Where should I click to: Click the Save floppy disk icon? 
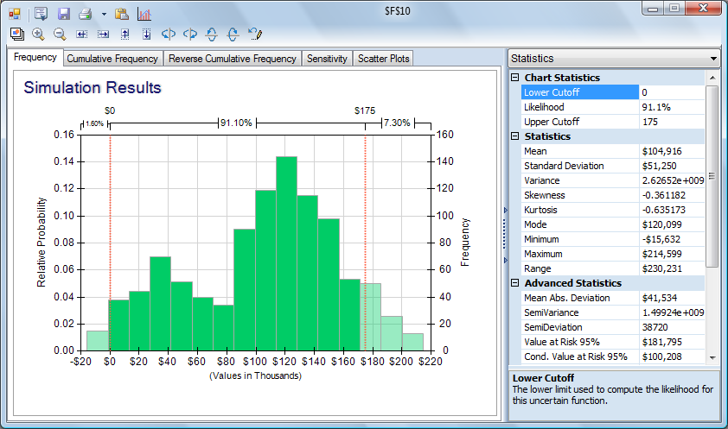click(x=63, y=14)
